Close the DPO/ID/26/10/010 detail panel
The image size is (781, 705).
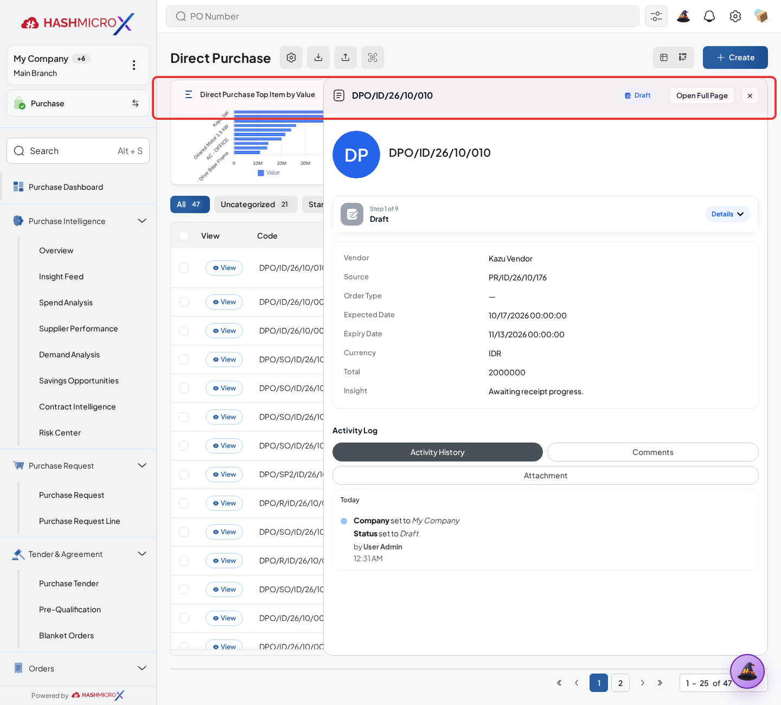tap(750, 95)
